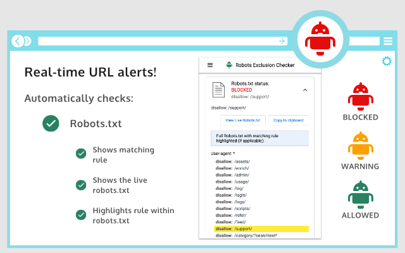Image resolution: width=405 pixels, height=253 pixels.
Task: Click the green ALLOWED robot icon
Action: point(360,194)
